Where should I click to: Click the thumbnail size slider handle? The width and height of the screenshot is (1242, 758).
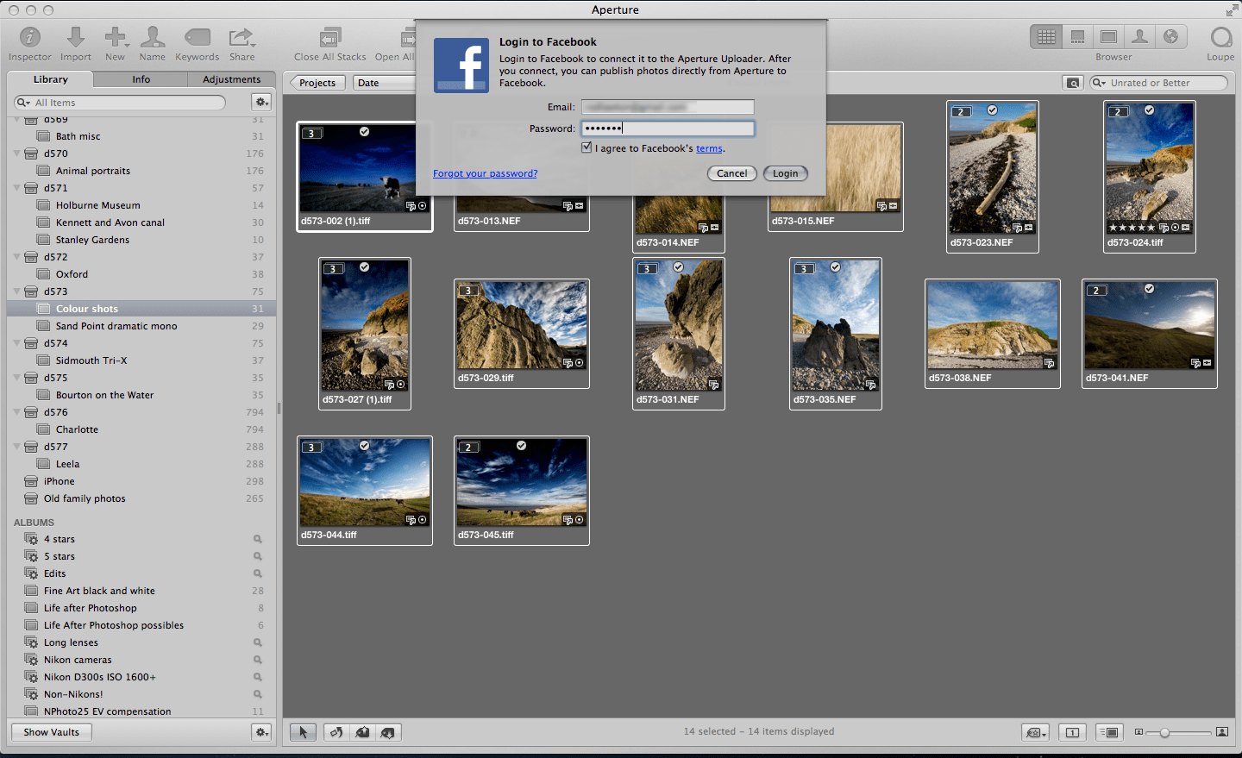[1164, 732]
